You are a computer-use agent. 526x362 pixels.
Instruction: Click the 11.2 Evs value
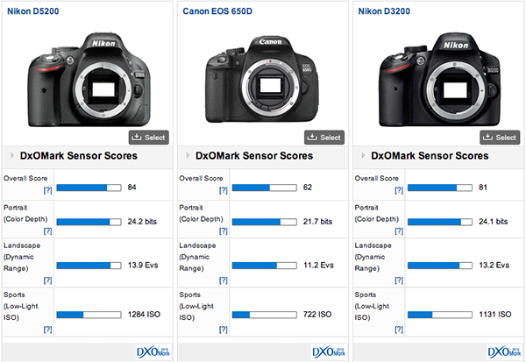(319, 265)
